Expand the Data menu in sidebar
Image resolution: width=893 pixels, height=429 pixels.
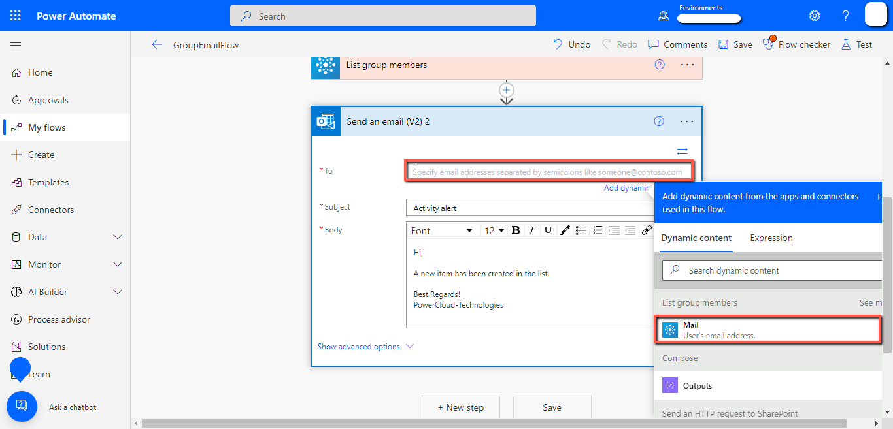[118, 237]
